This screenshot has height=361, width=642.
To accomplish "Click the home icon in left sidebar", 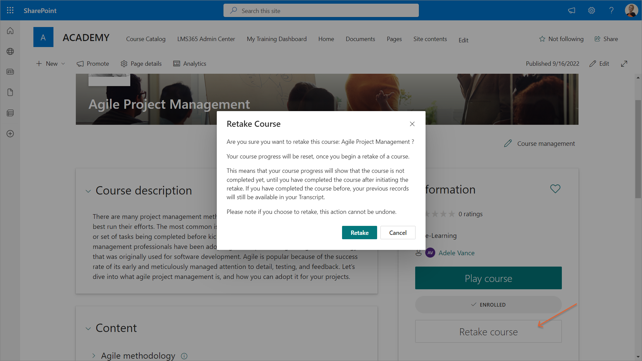I will 10,31.
